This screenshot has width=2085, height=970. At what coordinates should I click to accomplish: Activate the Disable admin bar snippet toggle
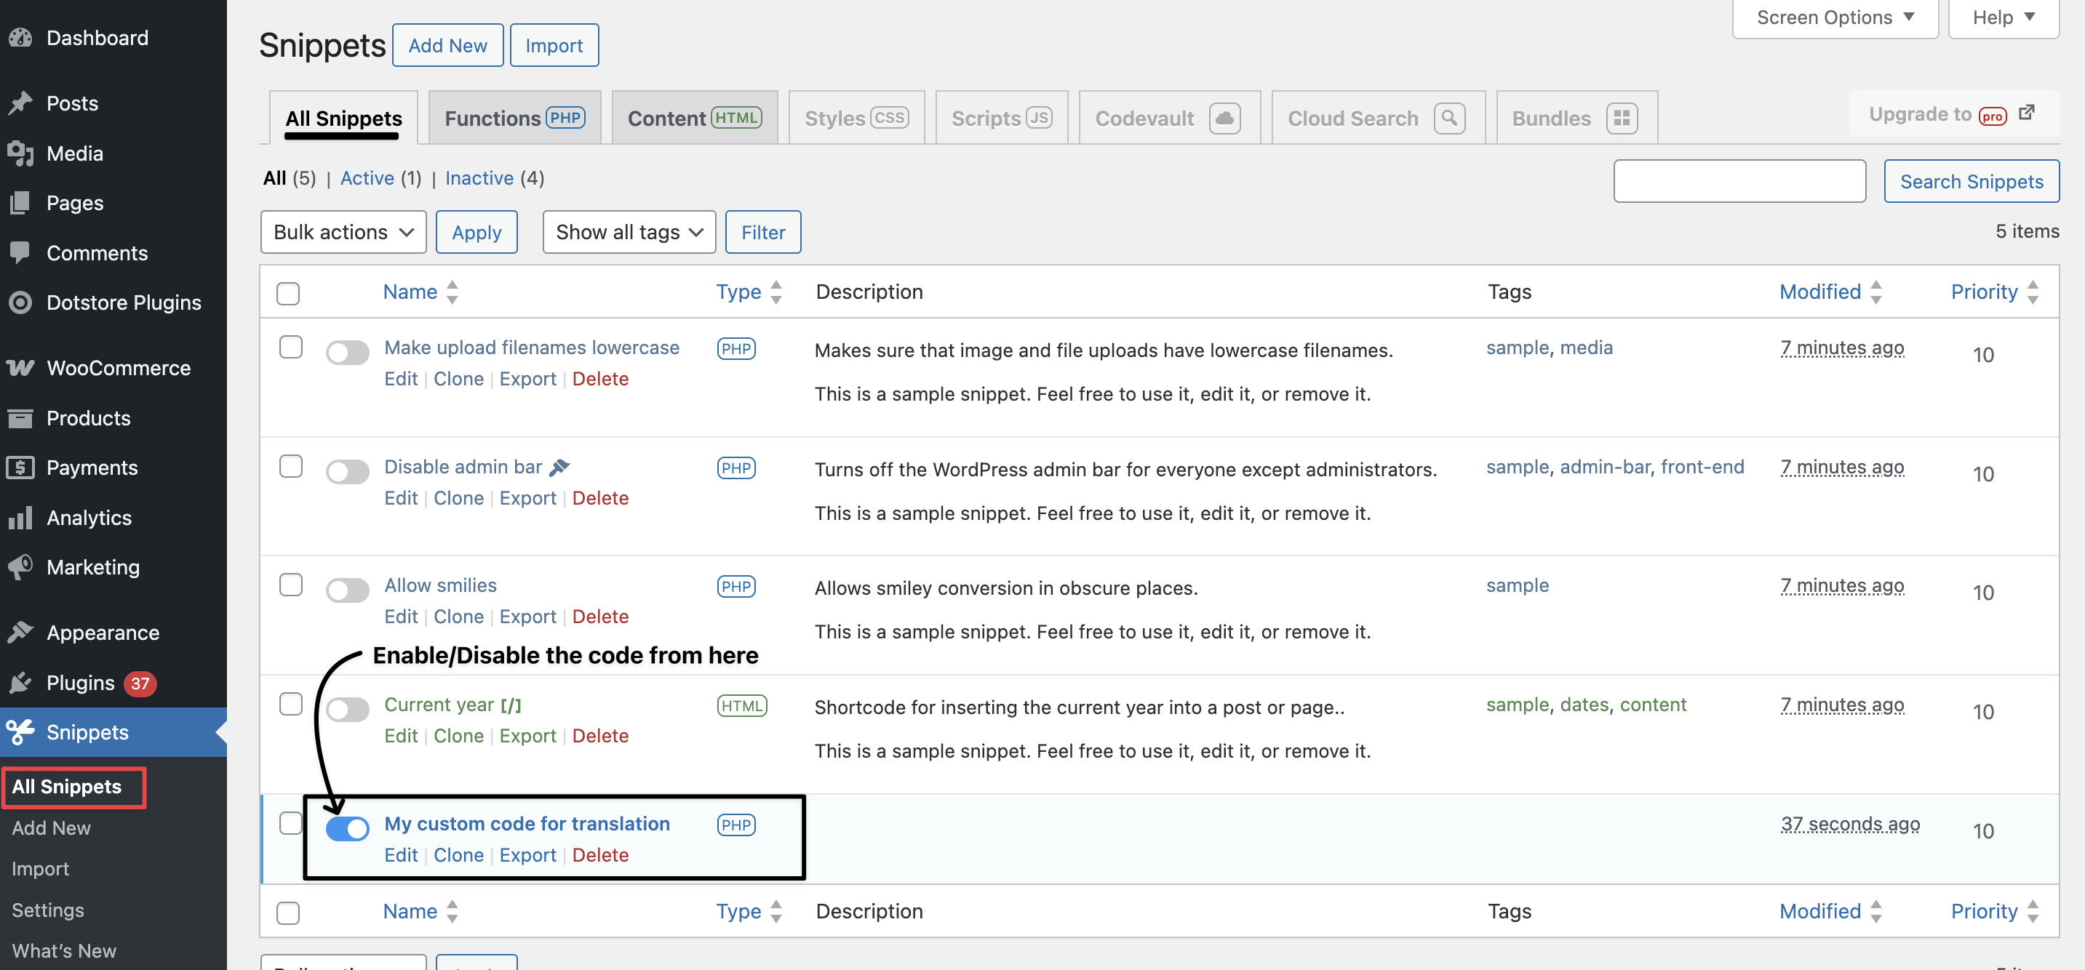347,472
